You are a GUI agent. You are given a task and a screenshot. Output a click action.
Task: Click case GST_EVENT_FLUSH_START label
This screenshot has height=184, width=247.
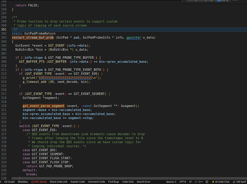[x=47, y=158]
